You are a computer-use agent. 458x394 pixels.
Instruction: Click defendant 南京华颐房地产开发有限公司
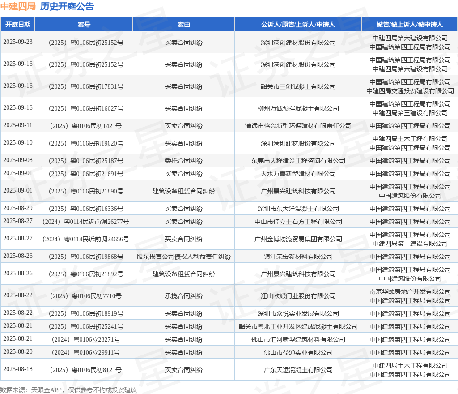(410, 292)
